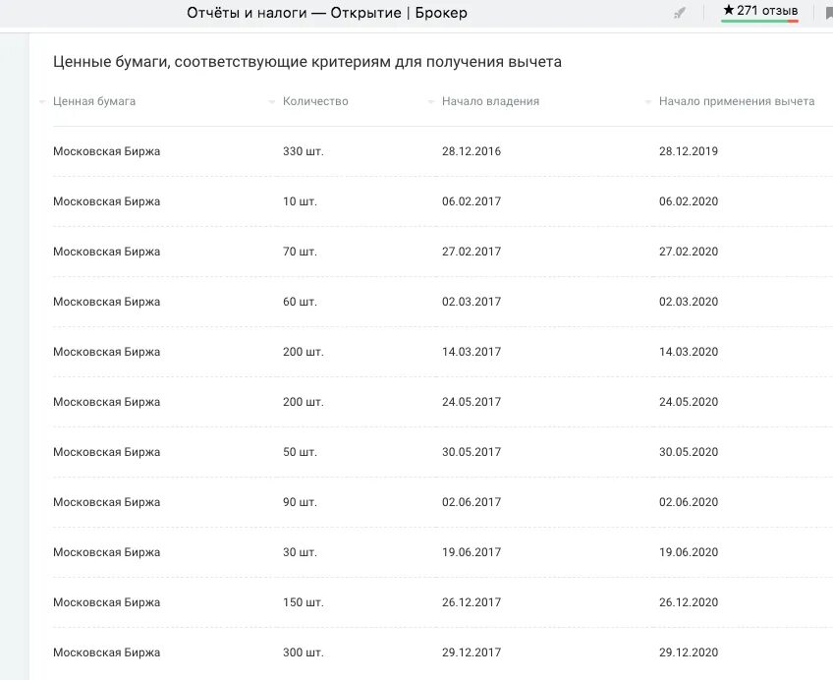Click deduction date 02.06.2020
The width and height of the screenshot is (833, 680).
pyautogui.click(x=689, y=502)
